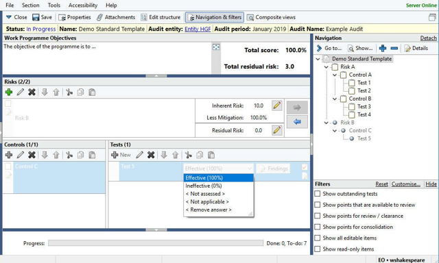439x263 pixels.
Task: Move risk down in Risks toolbar
Action: (45, 92)
